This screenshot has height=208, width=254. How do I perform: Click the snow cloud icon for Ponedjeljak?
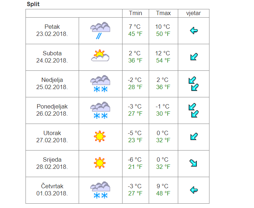tap(100, 110)
